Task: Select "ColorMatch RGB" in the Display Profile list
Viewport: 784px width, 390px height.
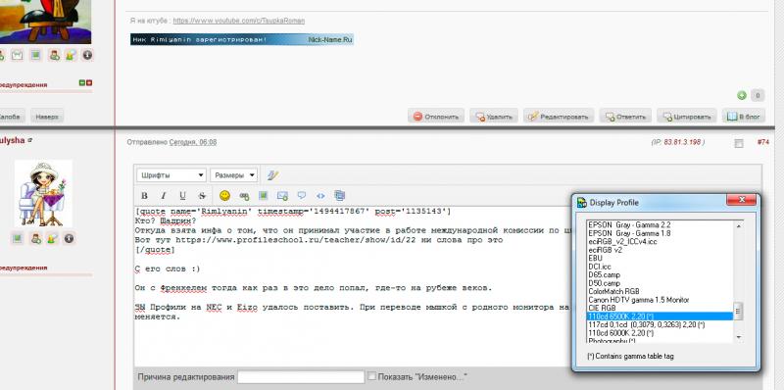Action: click(x=613, y=291)
